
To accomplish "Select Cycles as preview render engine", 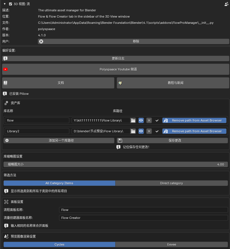I will click(x=59, y=244).
